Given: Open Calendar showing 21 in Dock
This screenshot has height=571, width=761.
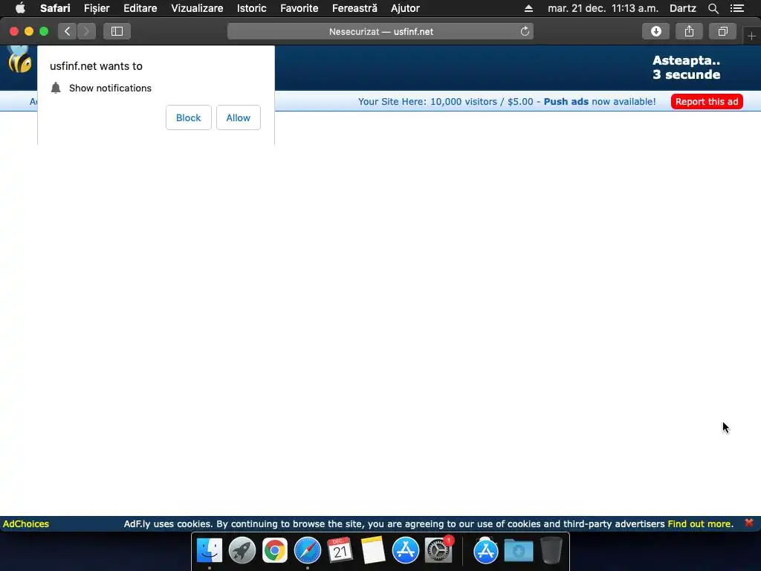Looking at the screenshot, I should click(x=340, y=550).
